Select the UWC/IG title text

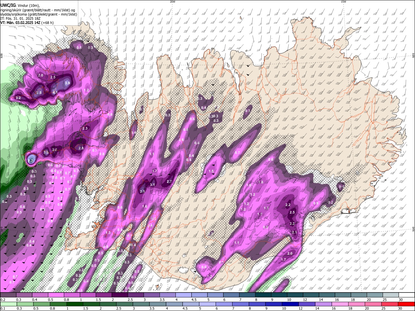pos(8,5)
